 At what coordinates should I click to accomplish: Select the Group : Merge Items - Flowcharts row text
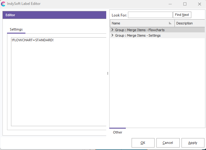pyautogui.click(x=140, y=30)
